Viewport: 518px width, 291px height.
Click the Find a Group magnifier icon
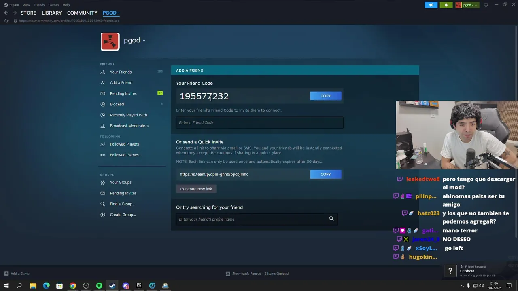[x=102, y=204]
